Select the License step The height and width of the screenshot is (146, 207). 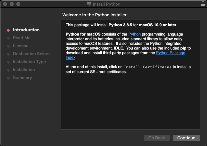(21, 46)
